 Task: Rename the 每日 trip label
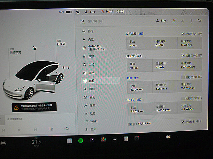click(129, 78)
